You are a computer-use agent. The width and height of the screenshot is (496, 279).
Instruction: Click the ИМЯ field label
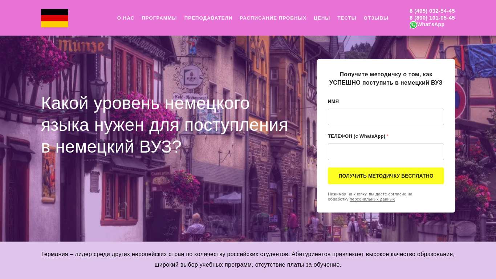pos(333,101)
